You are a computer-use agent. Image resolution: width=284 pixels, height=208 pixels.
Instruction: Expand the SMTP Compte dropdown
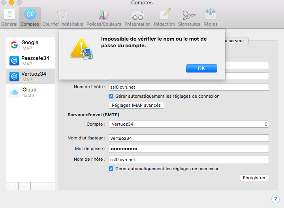pos(188,124)
